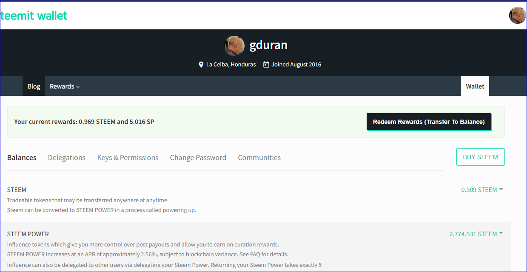Click the gduran username heading
527x272 pixels.
(268, 45)
